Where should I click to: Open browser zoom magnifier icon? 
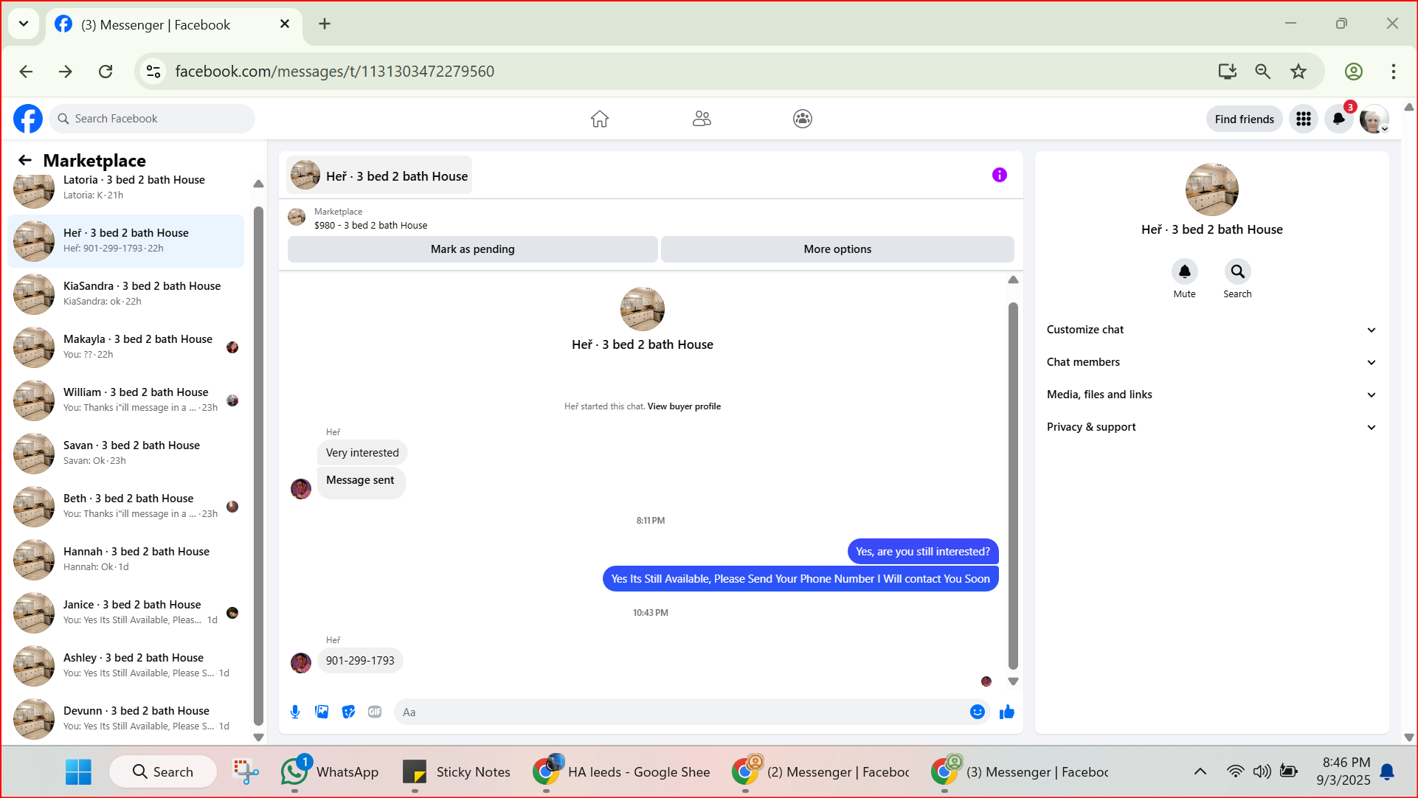click(1263, 72)
